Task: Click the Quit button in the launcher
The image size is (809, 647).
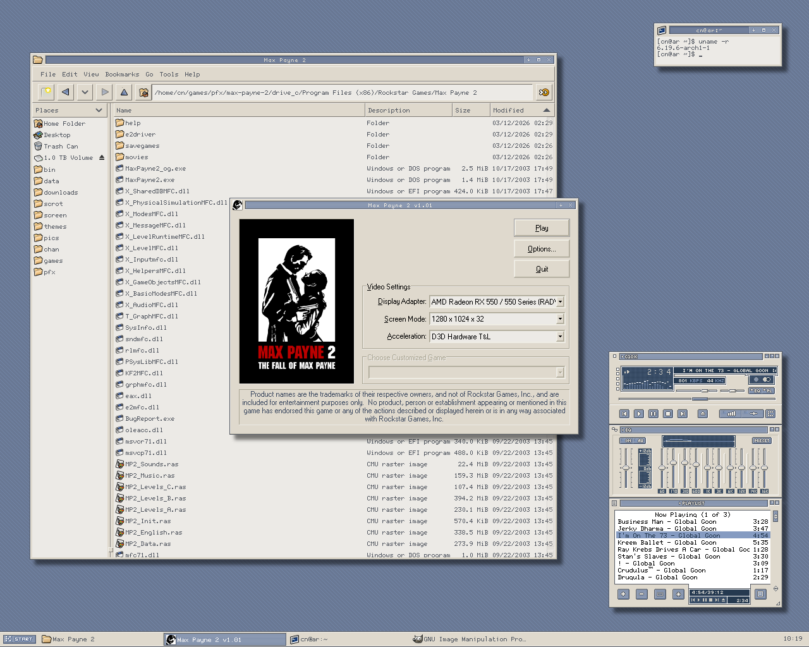Action: click(542, 269)
